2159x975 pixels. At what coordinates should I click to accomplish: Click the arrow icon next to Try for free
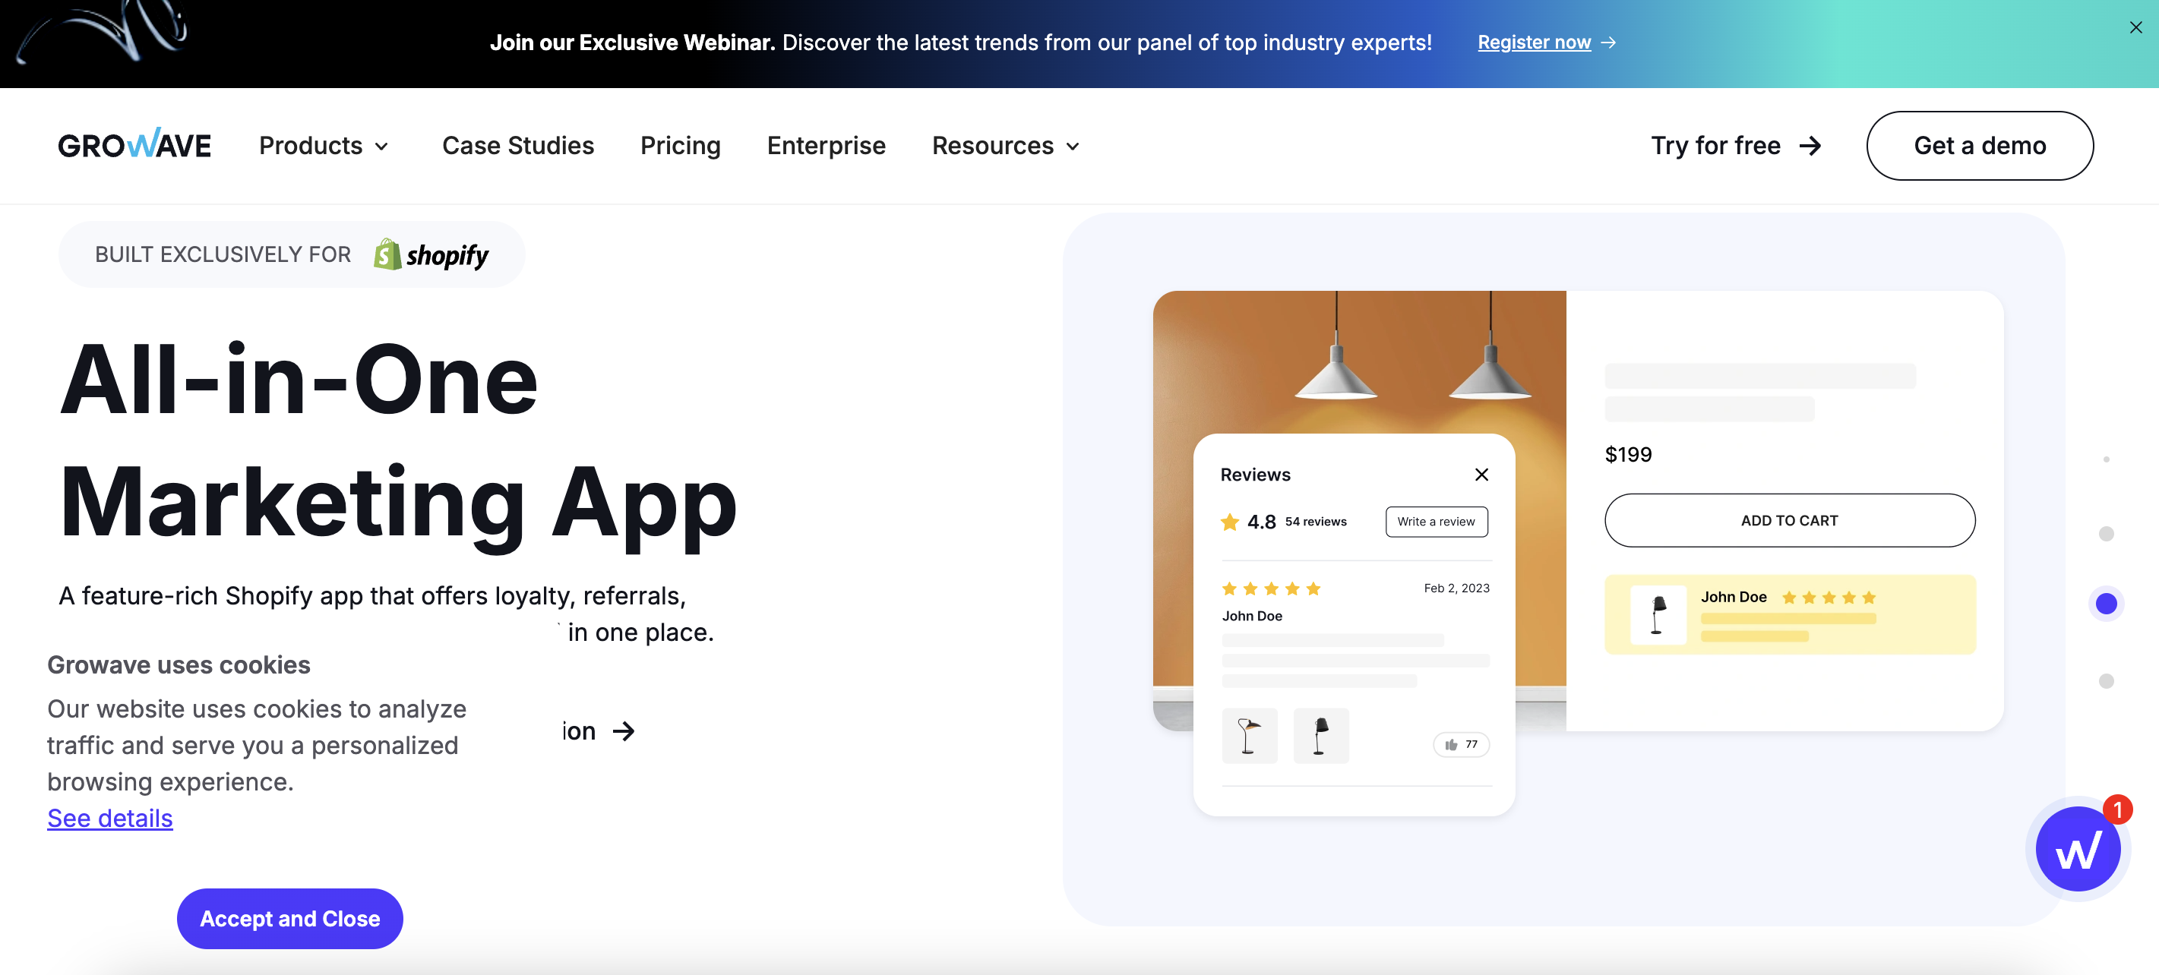click(x=1810, y=146)
